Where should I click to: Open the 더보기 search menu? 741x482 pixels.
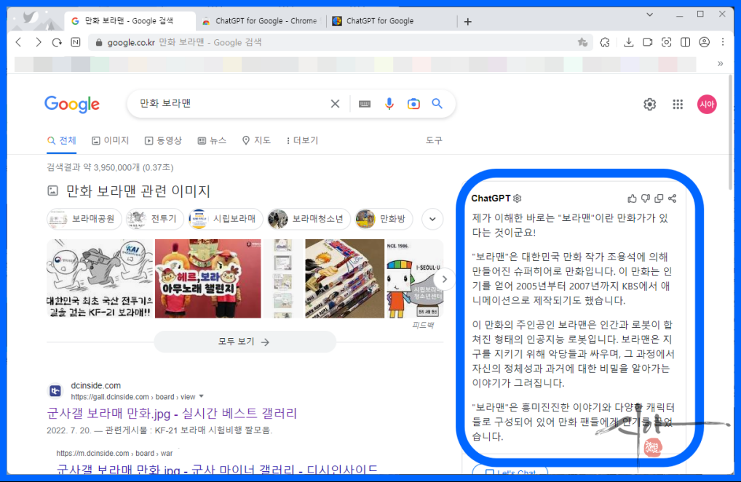tap(303, 141)
